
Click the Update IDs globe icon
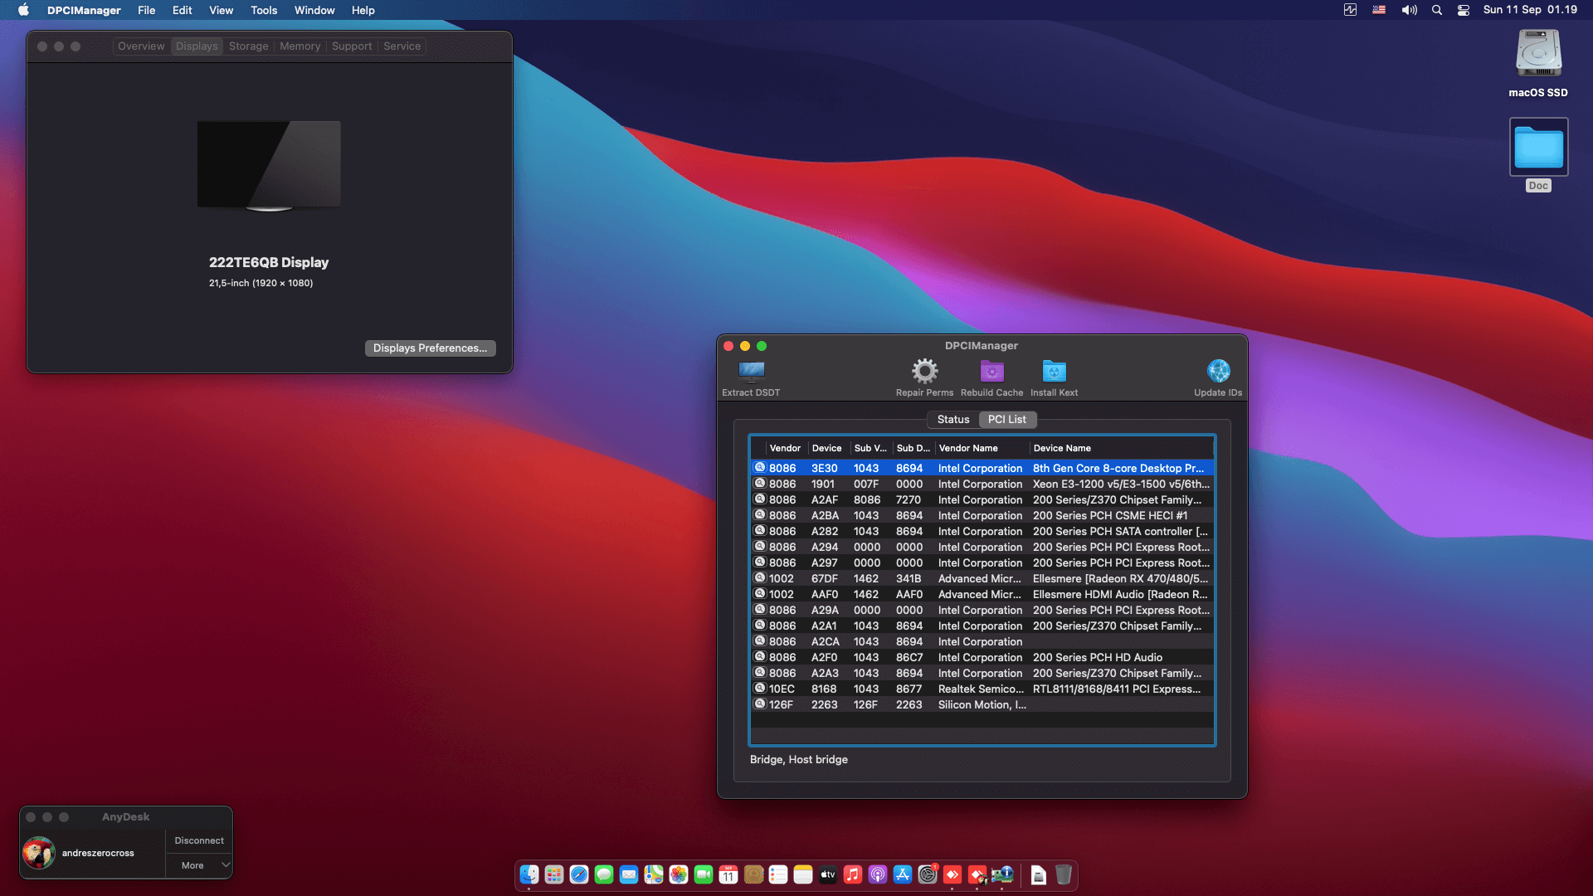click(1218, 372)
